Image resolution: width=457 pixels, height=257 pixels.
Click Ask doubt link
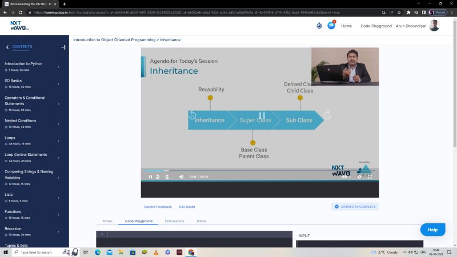[x=187, y=207]
